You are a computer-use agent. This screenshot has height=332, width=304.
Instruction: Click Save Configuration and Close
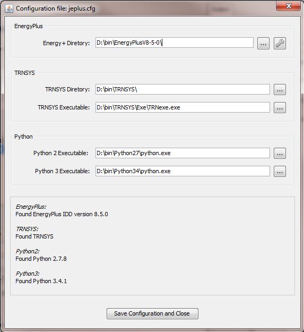152,313
